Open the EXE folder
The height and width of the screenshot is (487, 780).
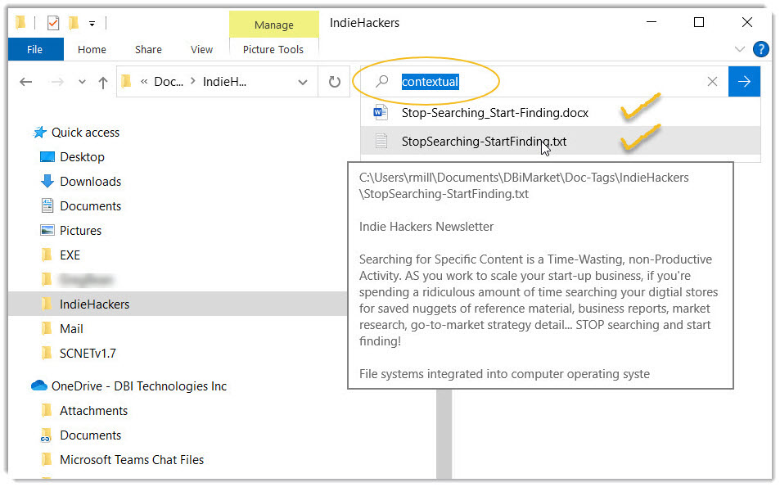coord(70,255)
